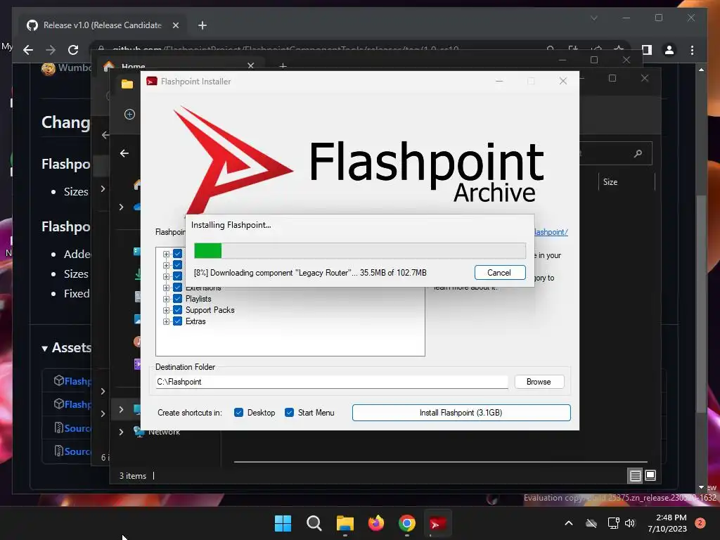This screenshot has width=720, height=540.
Task: Open Chrome from the taskbar
Action: 407,523
